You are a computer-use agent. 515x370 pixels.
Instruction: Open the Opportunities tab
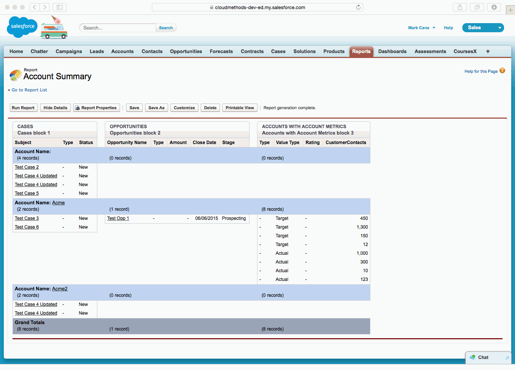click(x=186, y=51)
